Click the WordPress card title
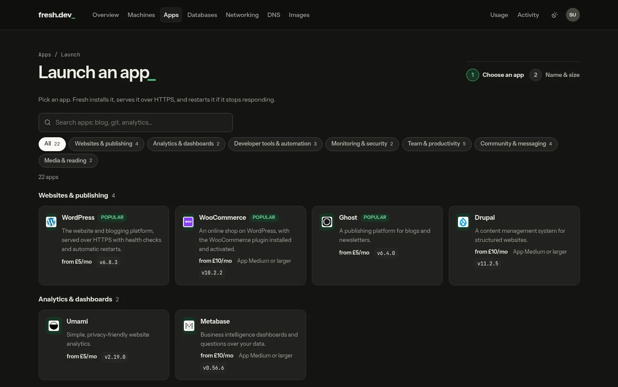This screenshot has width=618, height=387. coord(78,218)
